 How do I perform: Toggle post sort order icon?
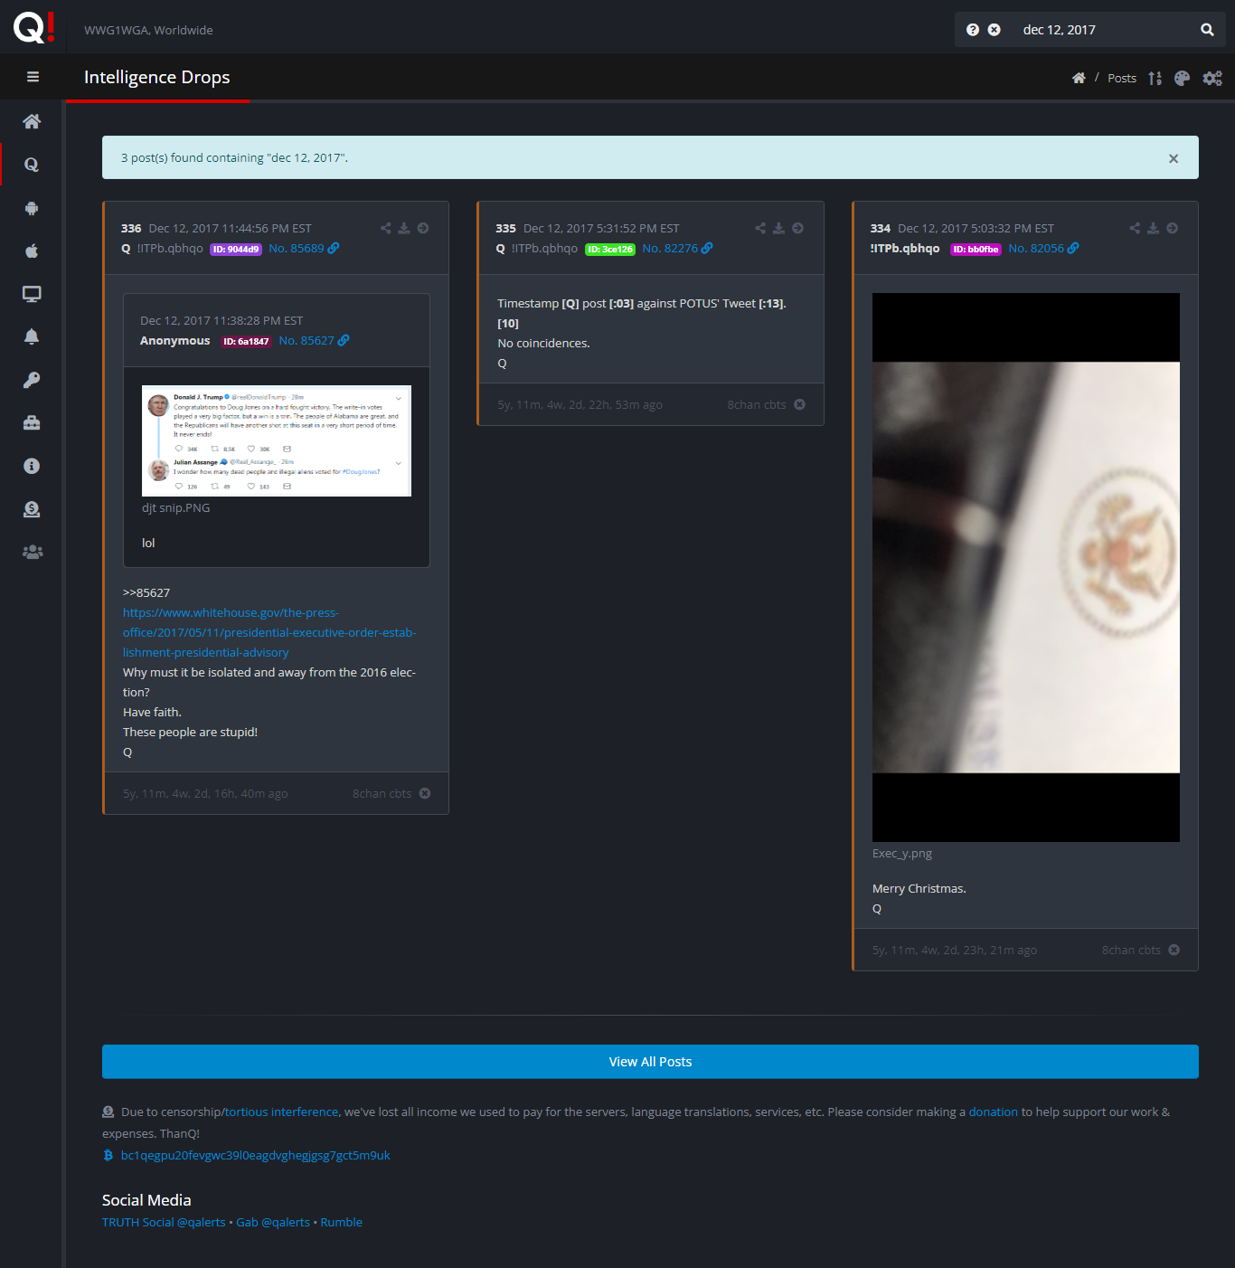(1155, 78)
